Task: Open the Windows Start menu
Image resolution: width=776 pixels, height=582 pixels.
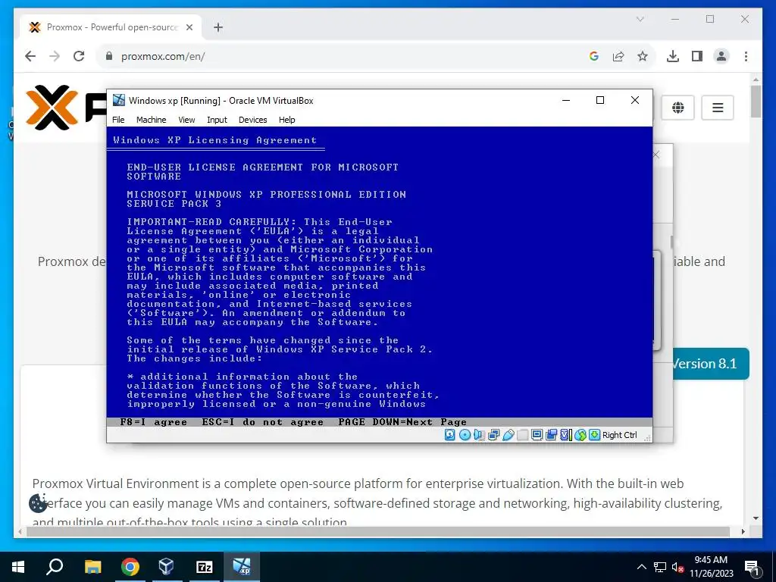Action: 18,567
